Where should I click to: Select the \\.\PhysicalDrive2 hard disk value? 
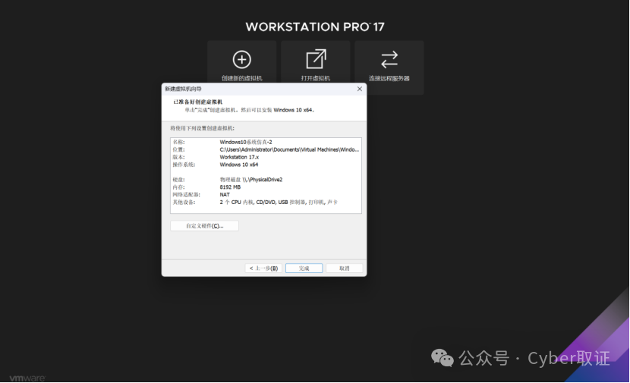(251, 180)
